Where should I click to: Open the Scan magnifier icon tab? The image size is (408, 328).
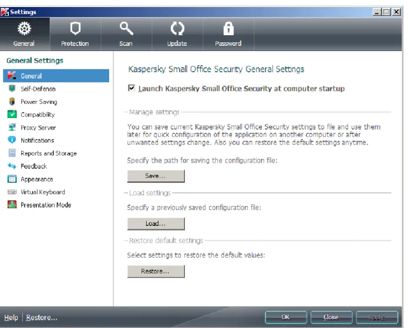pos(126,34)
